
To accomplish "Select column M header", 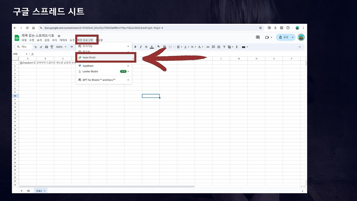I will tap(239, 59).
